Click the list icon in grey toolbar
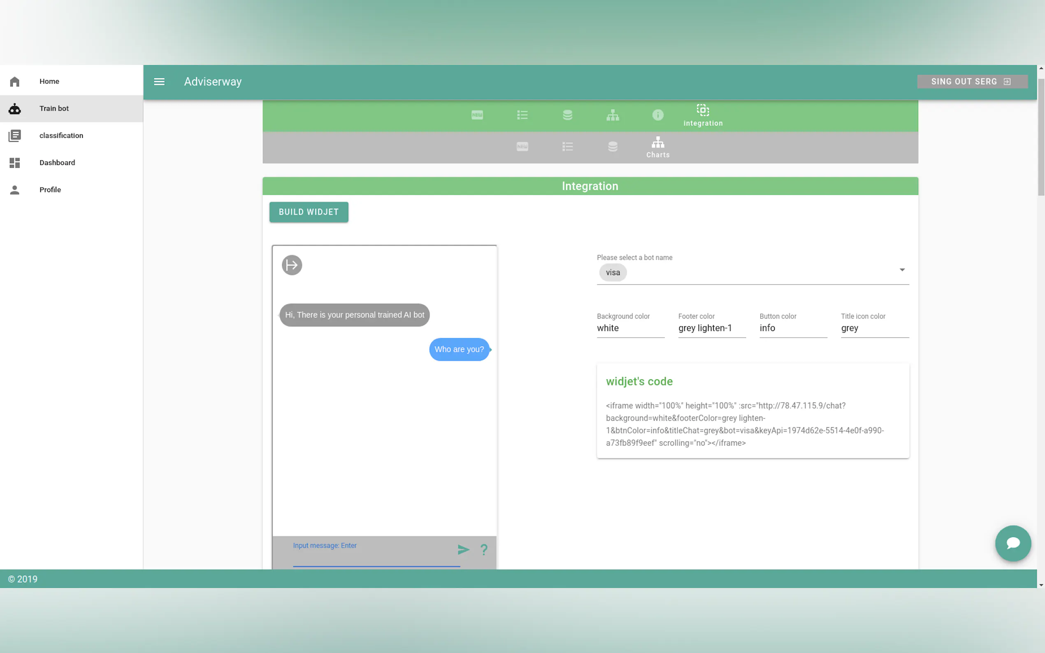The image size is (1045, 653). (567, 147)
